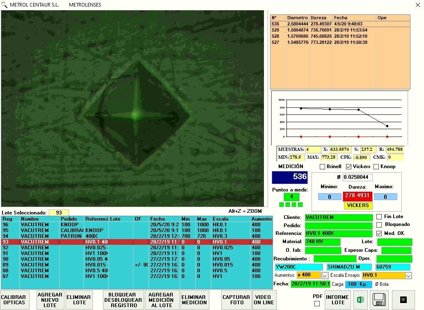Click the Excel export icon
Image resolution: width=424 pixels, height=310 pixels.
point(360,300)
